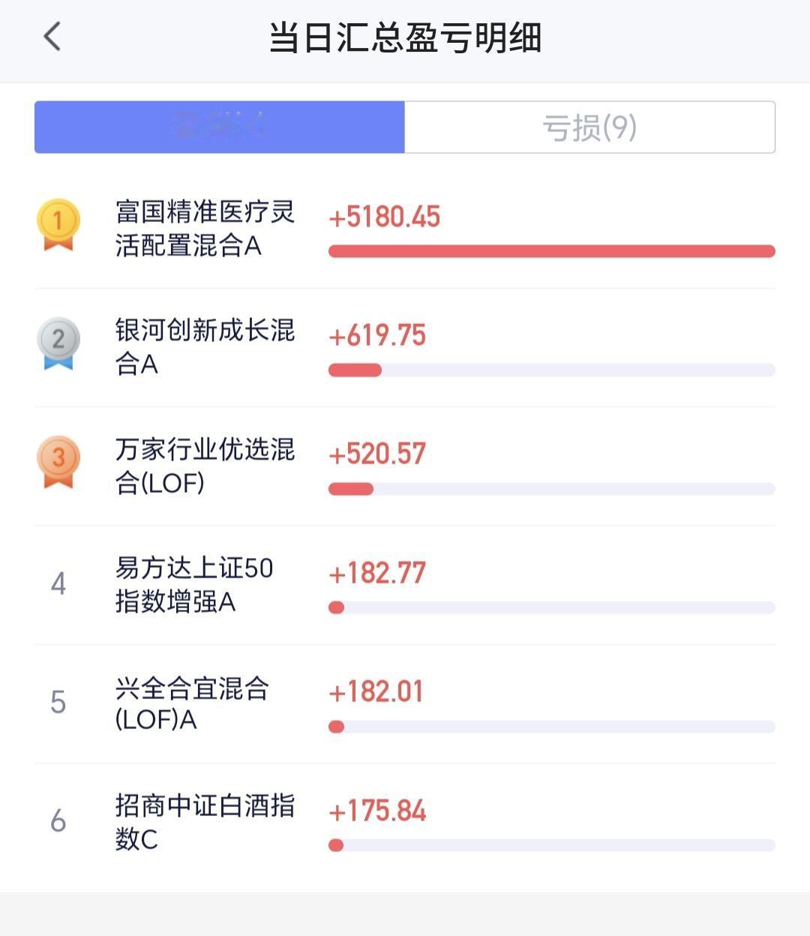Click the bronze medal rank 3 icon
The height and width of the screenshot is (936, 810).
pyautogui.click(x=58, y=461)
